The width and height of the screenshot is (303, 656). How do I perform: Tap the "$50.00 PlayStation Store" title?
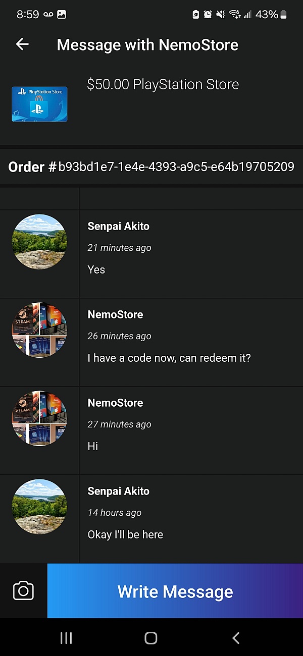[163, 84]
